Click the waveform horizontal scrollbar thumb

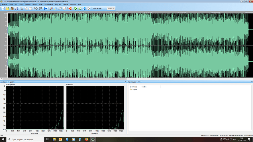pyautogui.click(x=65, y=79)
